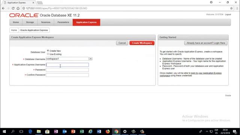240x135 pixels.
Task: Open the pinned app after Settings gear
Action: (133, 132)
